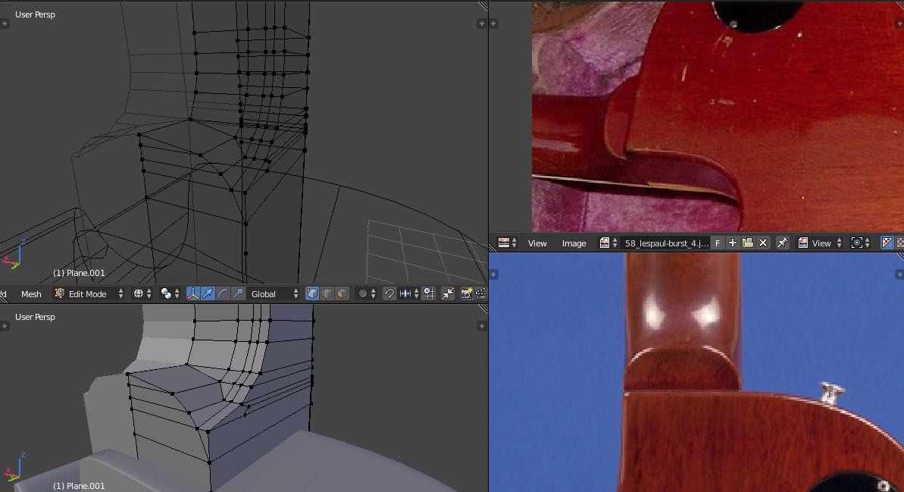Click the split-area corner widget of lower 3D viewport
This screenshot has width=904, height=492.
pyautogui.click(x=483, y=309)
